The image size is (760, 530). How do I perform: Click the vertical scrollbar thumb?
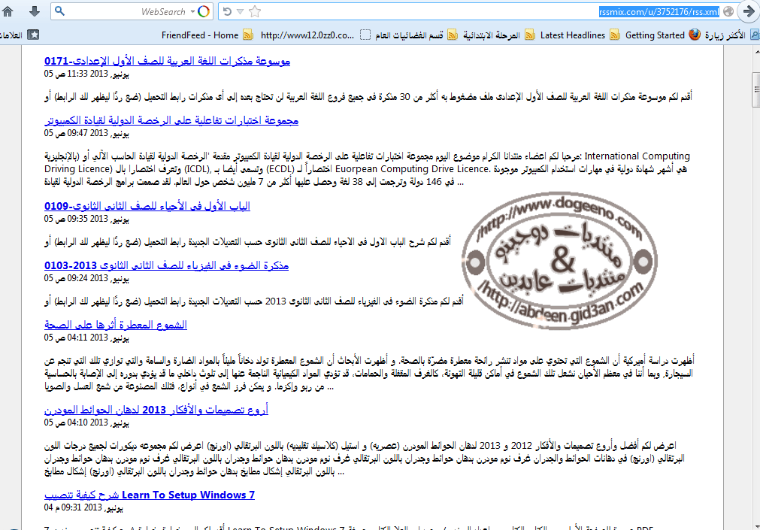(x=755, y=89)
